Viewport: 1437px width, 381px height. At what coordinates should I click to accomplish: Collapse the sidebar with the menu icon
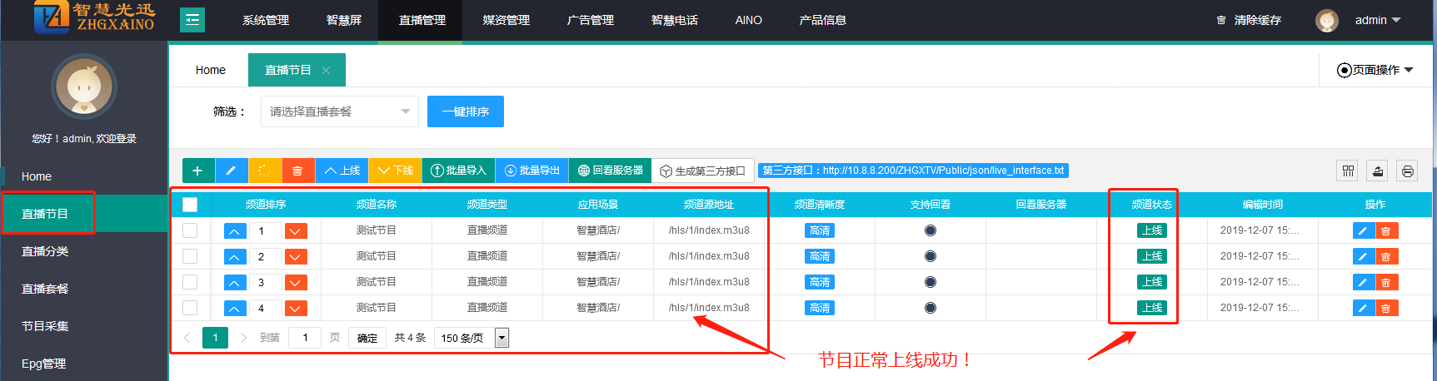(192, 20)
